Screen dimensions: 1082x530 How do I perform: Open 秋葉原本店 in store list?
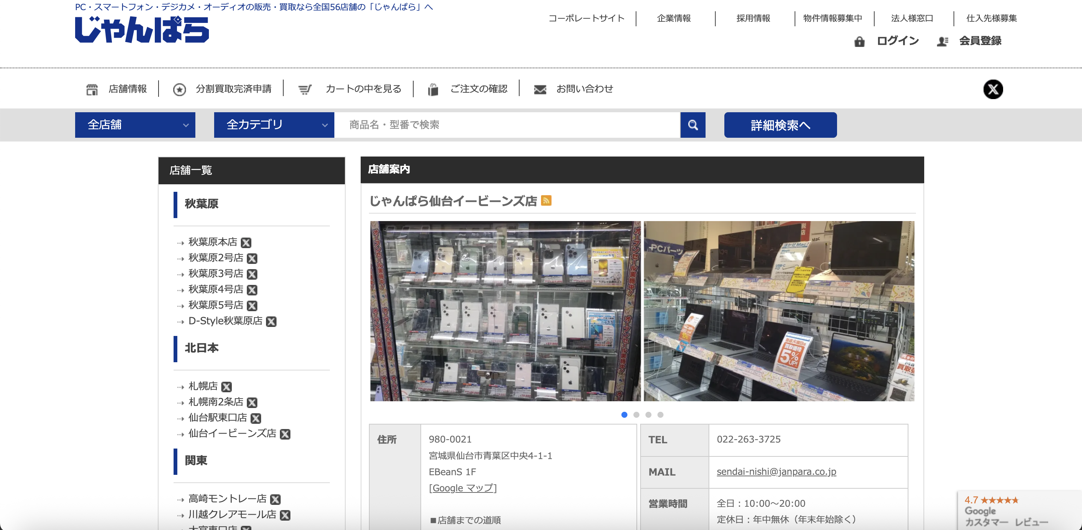click(213, 242)
